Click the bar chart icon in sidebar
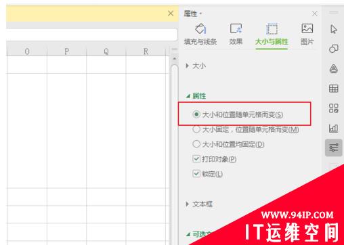Viewport: 344px width, 245px height. pos(334,128)
